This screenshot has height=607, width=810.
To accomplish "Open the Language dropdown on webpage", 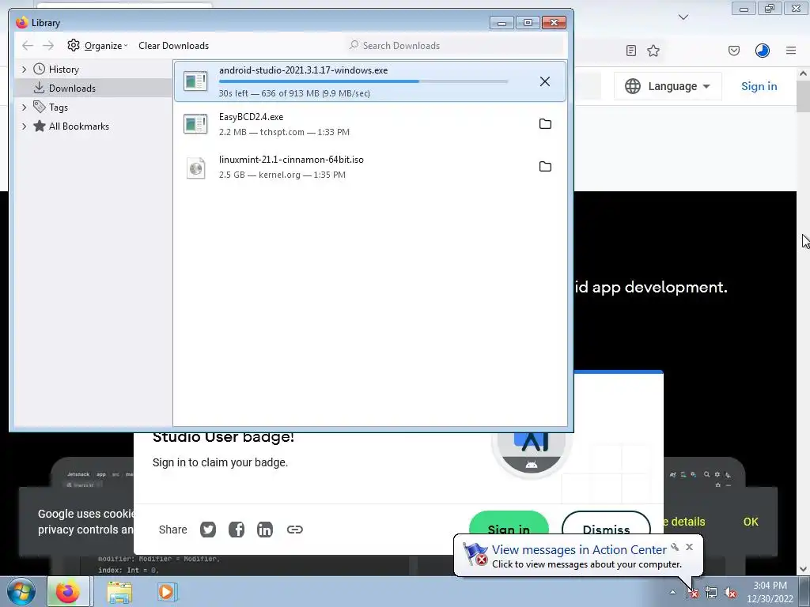I will pos(668,86).
